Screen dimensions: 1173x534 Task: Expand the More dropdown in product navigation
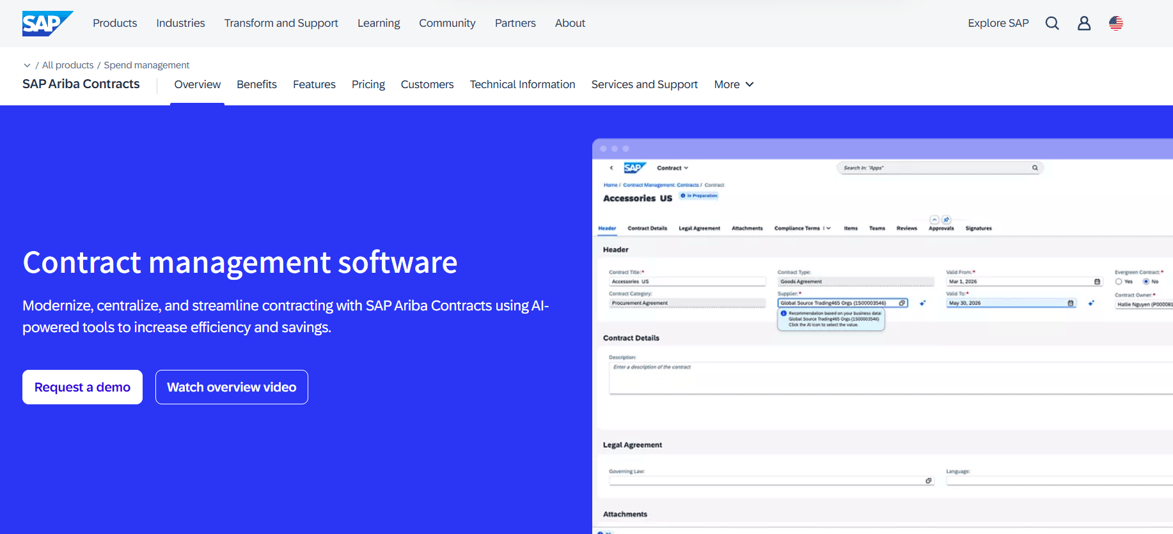click(734, 84)
